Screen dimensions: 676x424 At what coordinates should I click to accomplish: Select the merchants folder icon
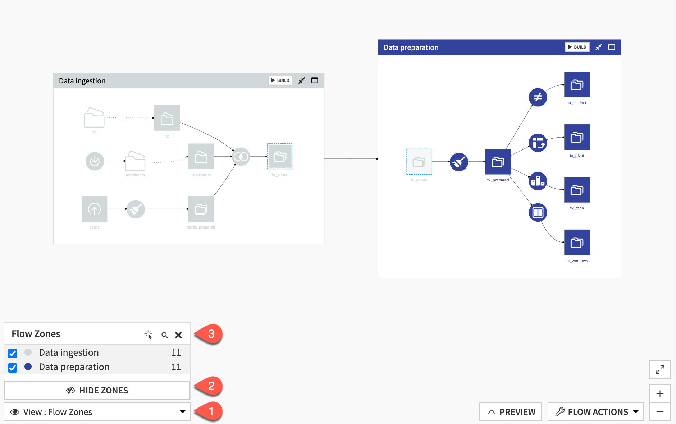pyautogui.click(x=135, y=161)
